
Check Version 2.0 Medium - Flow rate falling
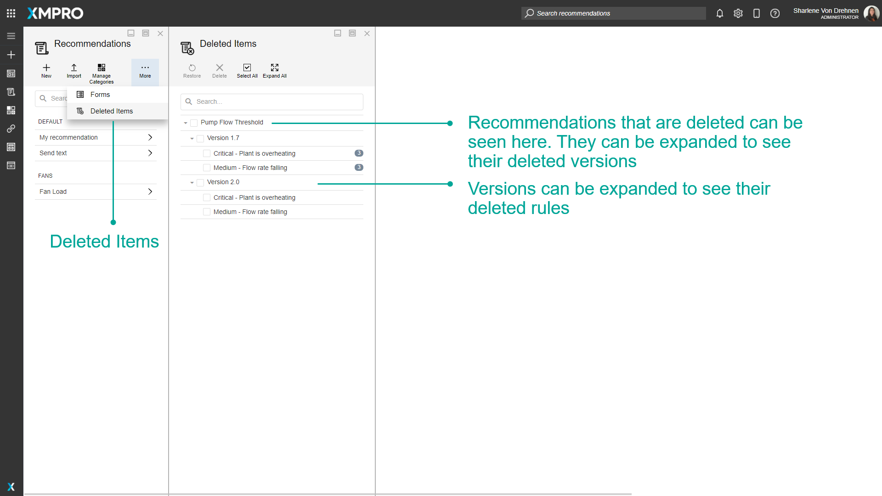tap(207, 212)
